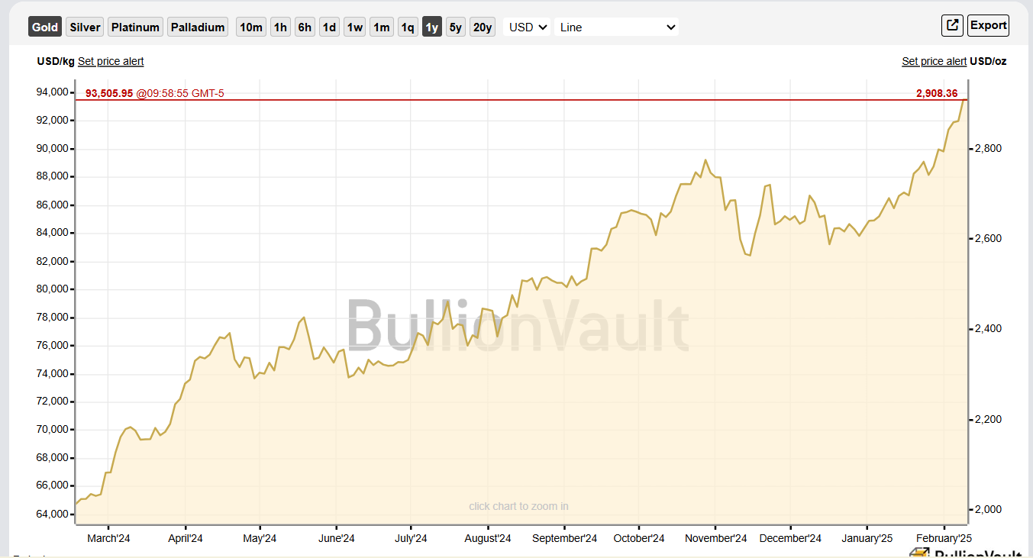This screenshot has height=558, width=1033.
Task: Set range to 6h
Action: click(305, 27)
